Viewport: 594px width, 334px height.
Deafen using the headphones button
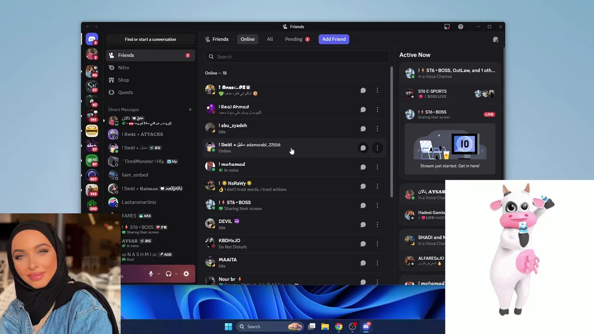[168, 274]
